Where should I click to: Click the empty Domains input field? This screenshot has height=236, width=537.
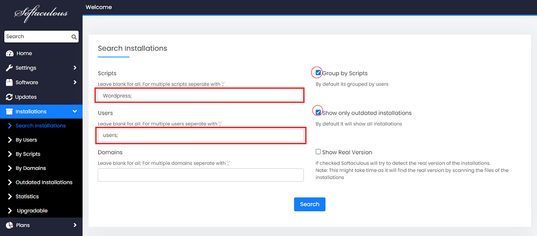[201, 175]
